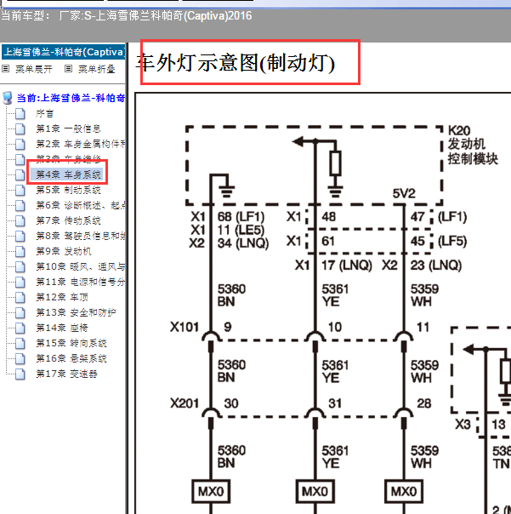Click the page icon beside 第12章
The height and width of the screenshot is (514, 511).
(20, 297)
